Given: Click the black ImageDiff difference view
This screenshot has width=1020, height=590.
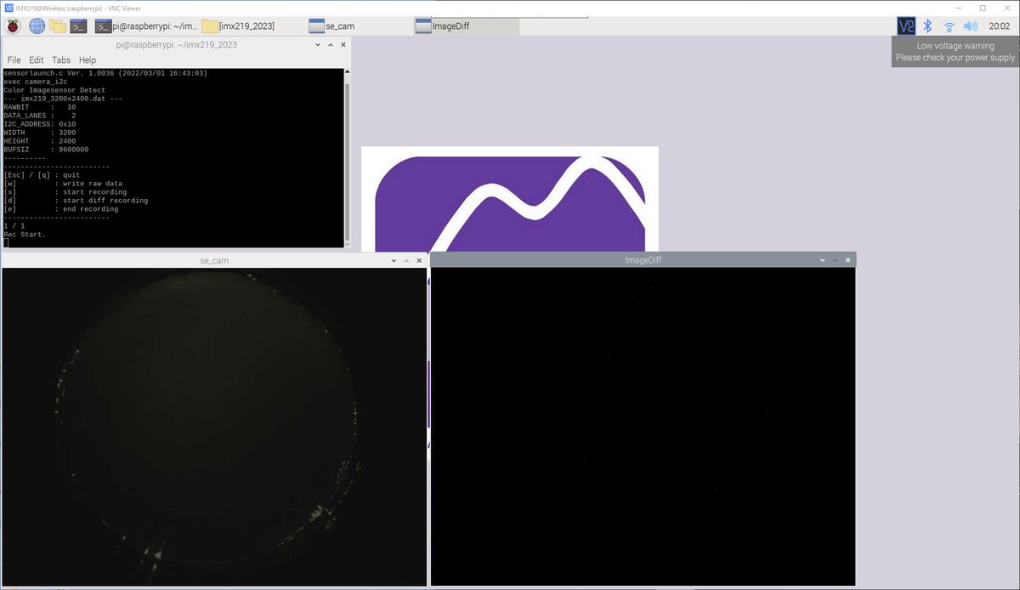Looking at the screenshot, I should point(643,427).
